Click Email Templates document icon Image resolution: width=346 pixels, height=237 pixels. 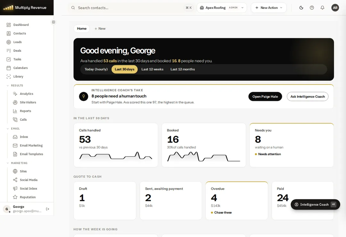(x=15, y=154)
